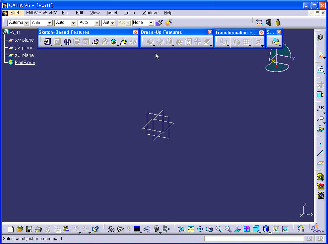Activate the Sketcher icon on right toolbar

320,70
